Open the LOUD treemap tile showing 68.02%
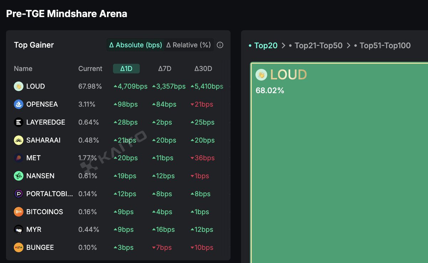 339,163
